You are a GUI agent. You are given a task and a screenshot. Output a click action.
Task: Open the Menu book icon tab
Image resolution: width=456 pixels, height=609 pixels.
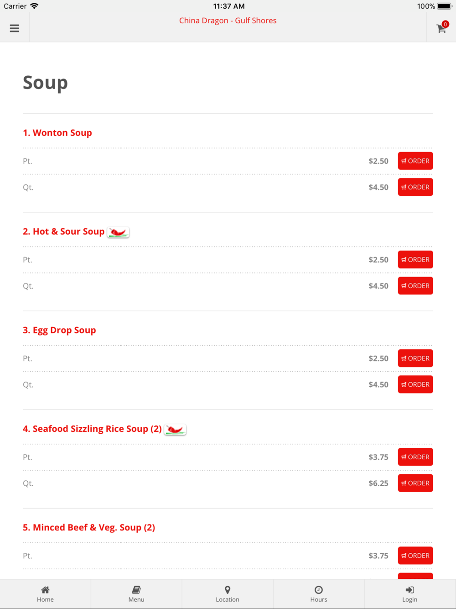tap(136, 594)
